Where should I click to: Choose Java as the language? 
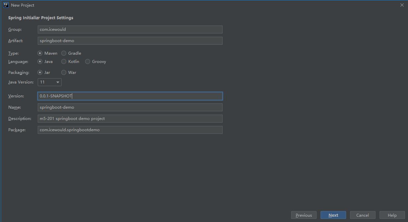(40, 61)
